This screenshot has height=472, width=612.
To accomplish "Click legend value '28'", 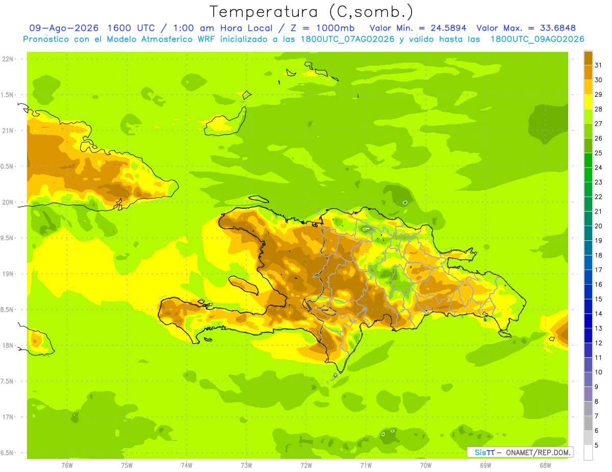I will (x=599, y=109).
